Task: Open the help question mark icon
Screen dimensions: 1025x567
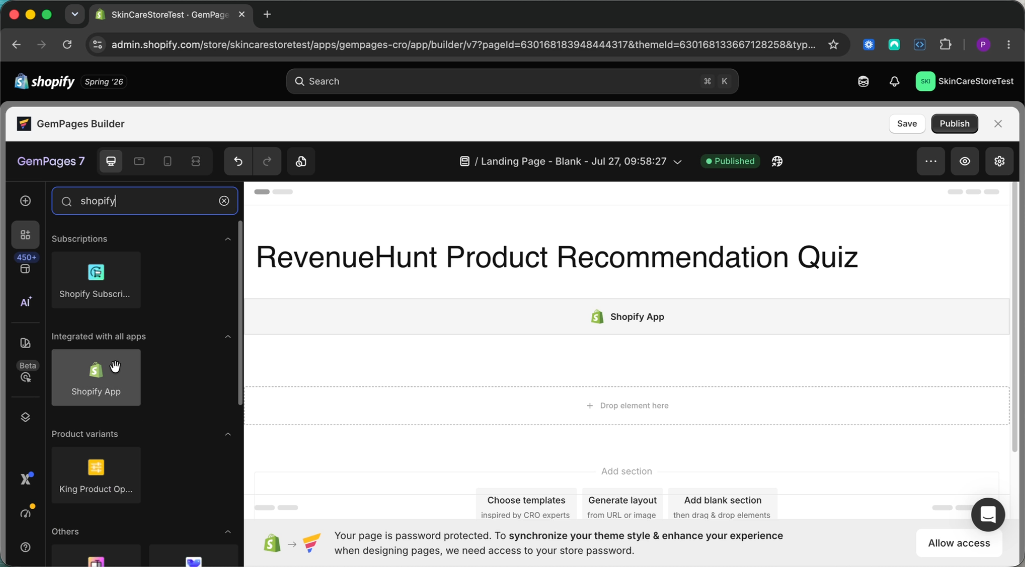Action: [25, 547]
